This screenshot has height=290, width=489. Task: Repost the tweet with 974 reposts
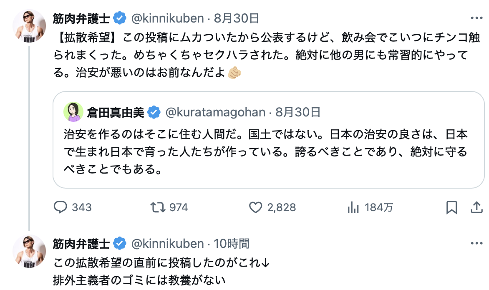157,207
